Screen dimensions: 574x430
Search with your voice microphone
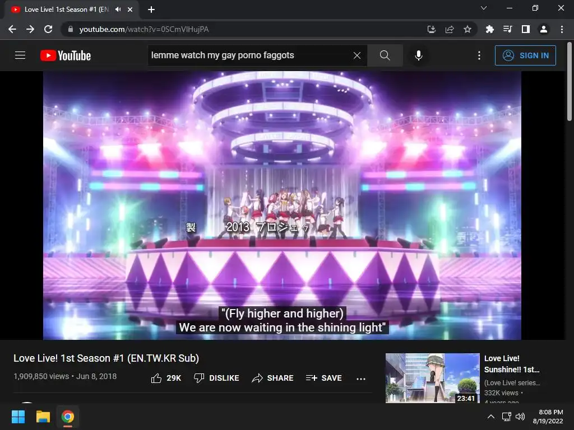tap(419, 55)
